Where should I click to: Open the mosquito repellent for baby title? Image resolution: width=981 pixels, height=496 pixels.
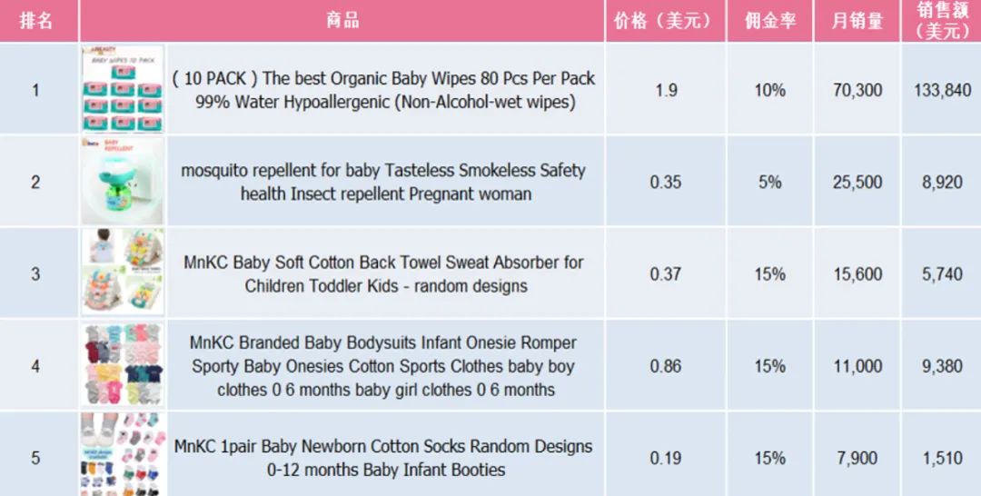point(384,182)
